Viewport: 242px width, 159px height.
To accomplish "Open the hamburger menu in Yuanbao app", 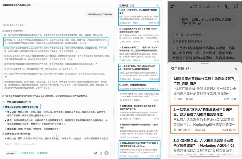I will [173, 6].
